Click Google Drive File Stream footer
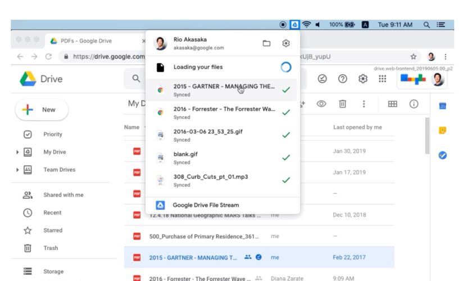Screen dimensions: 472x281 (x=223, y=205)
